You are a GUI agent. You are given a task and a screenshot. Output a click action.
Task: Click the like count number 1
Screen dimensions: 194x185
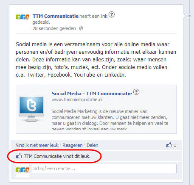[175, 145]
